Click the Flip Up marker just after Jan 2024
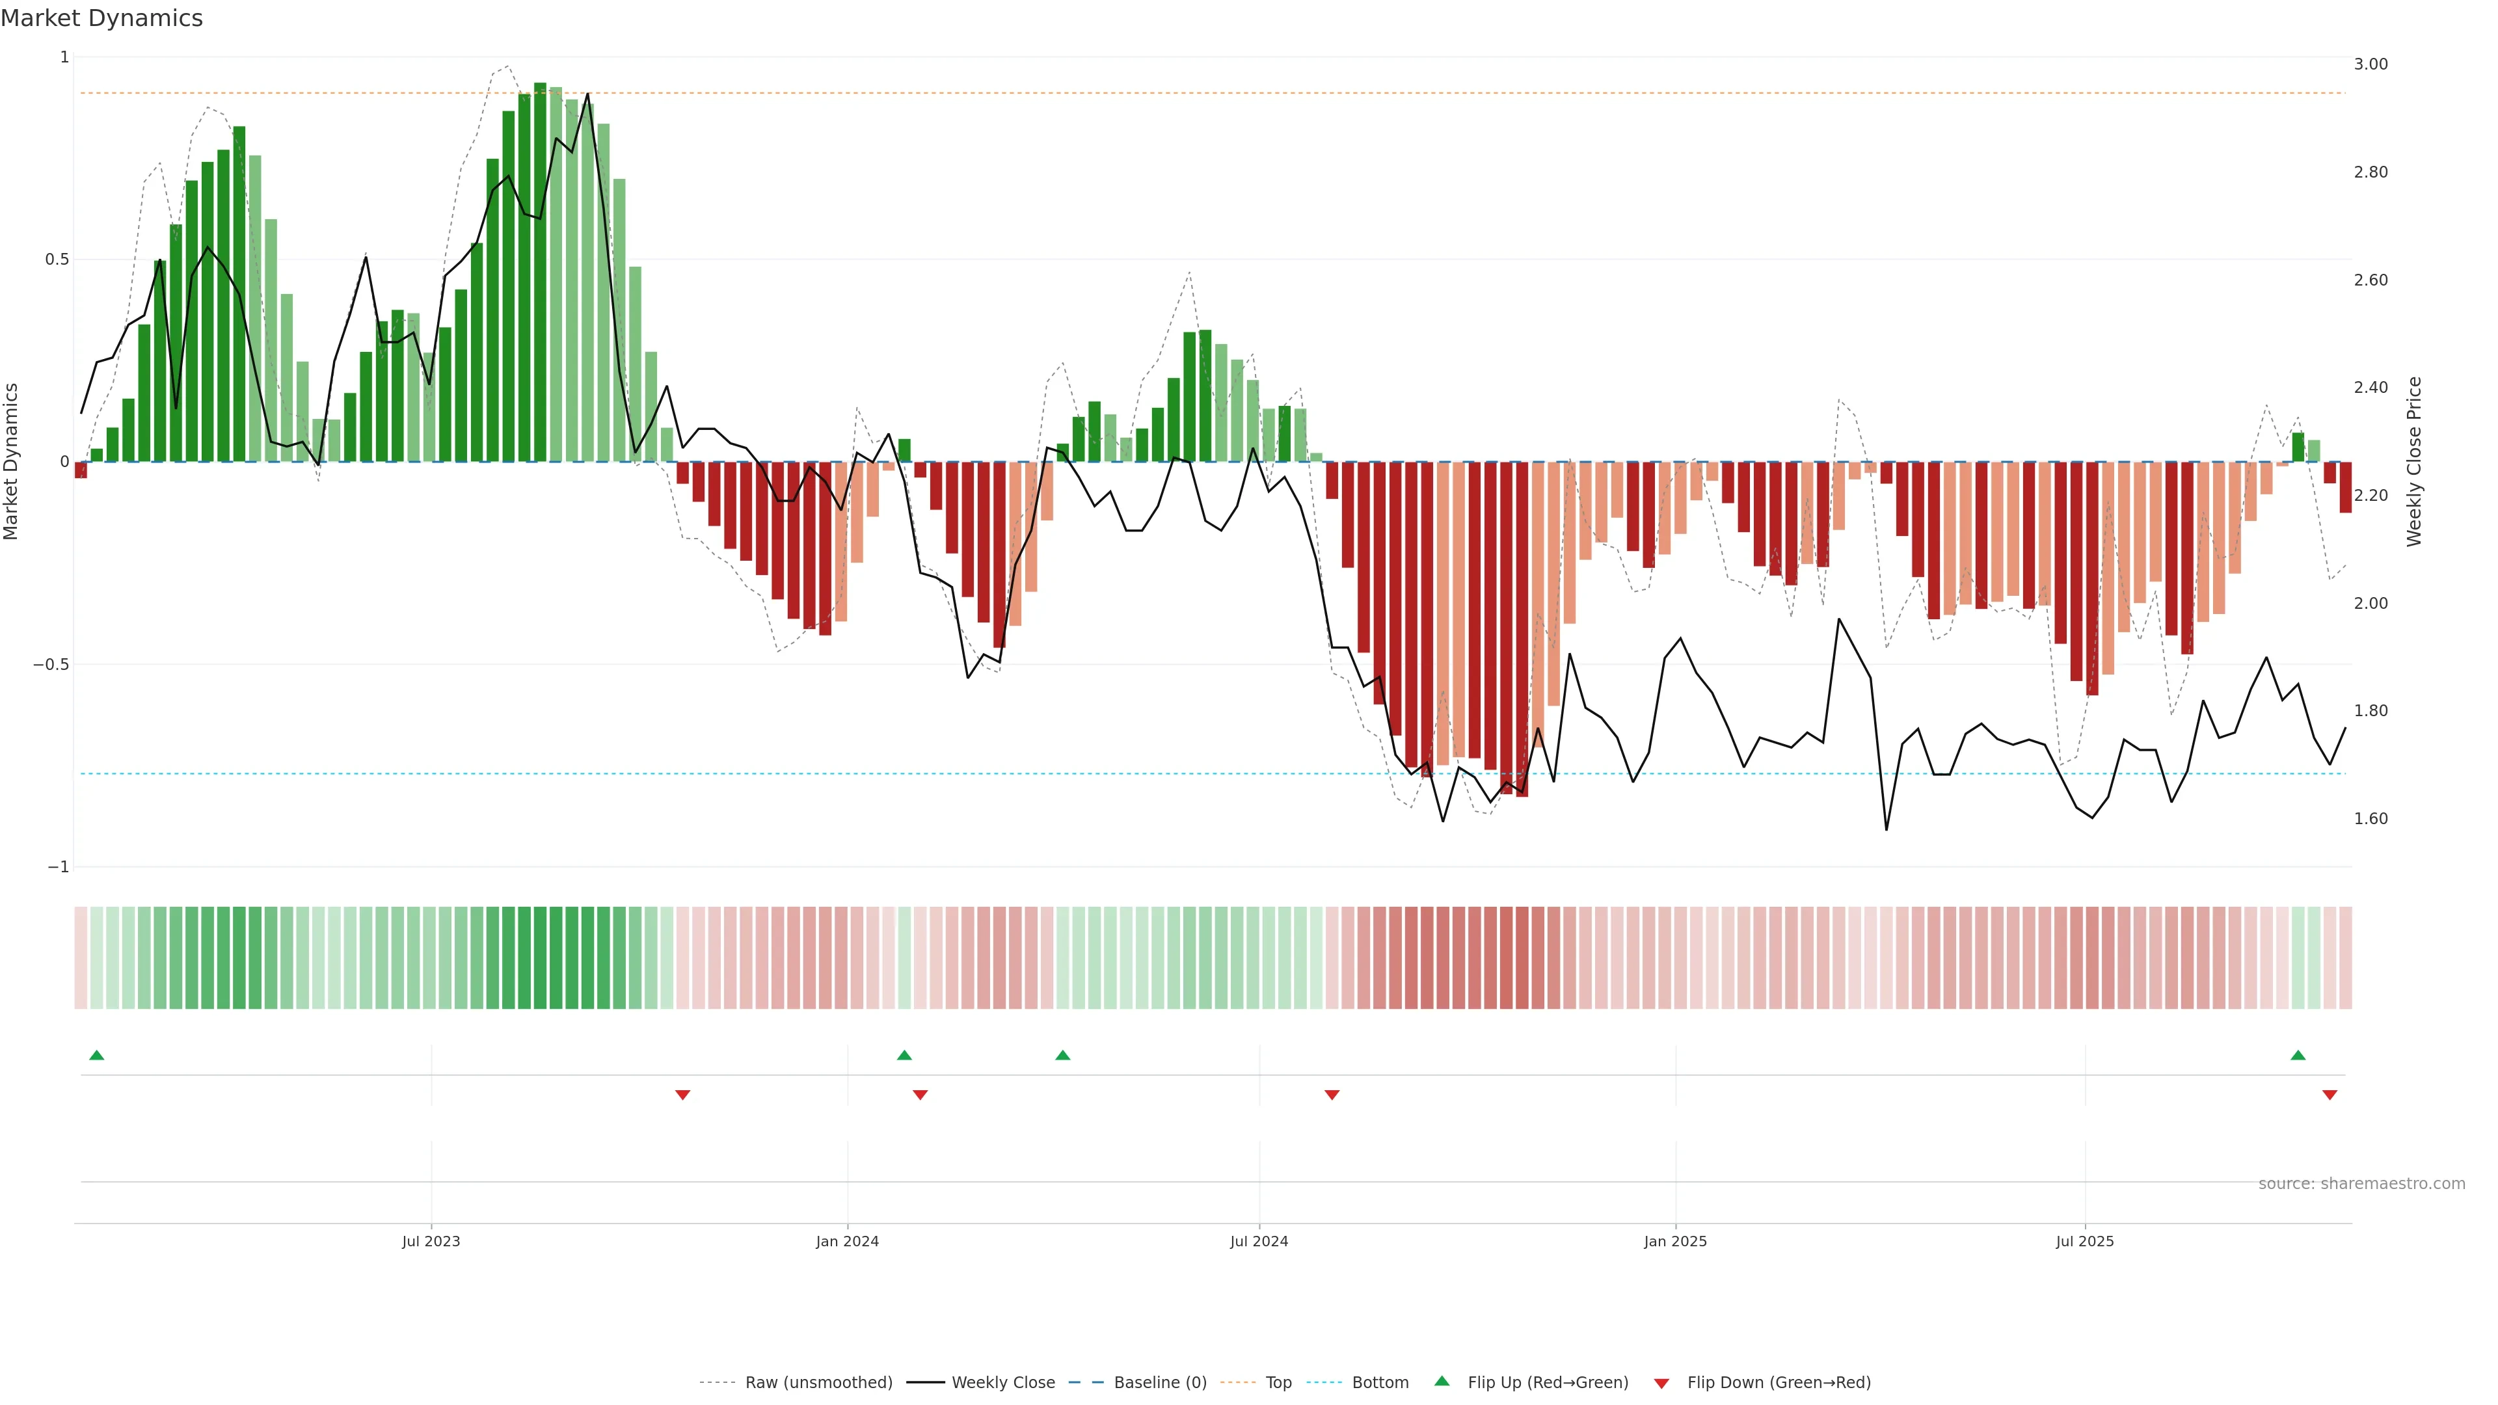This screenshot has height=1405, width=2498. click(x=904, y=1055)
